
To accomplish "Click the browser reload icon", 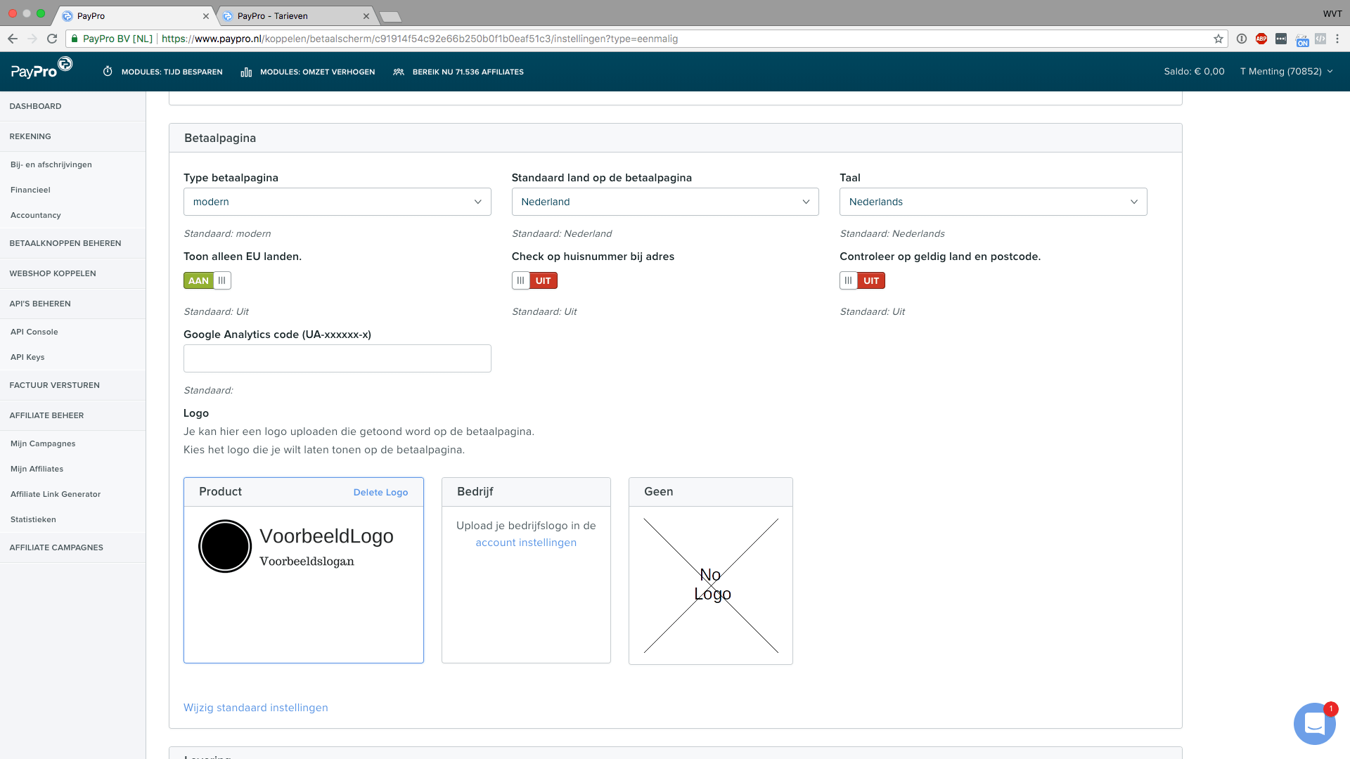I will click(x=52, y=39).
